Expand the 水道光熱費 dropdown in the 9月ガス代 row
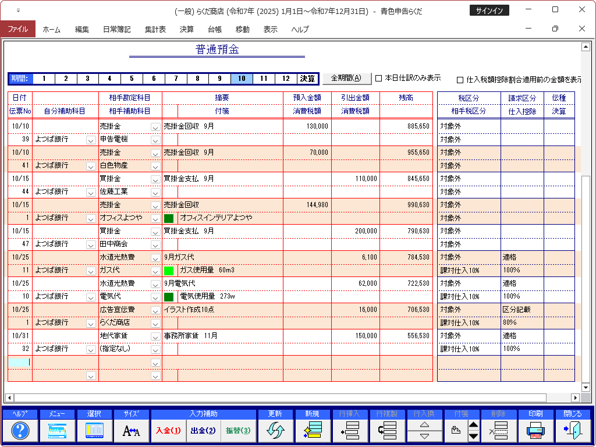This screenshot has height=447, width=596. [155, 258]
